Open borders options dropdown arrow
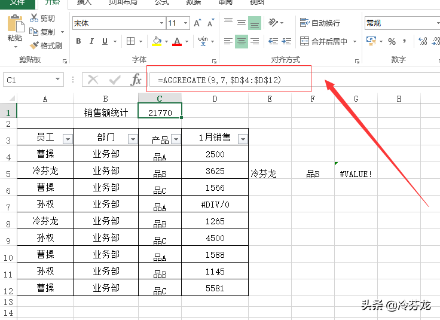 pos(140,41)
